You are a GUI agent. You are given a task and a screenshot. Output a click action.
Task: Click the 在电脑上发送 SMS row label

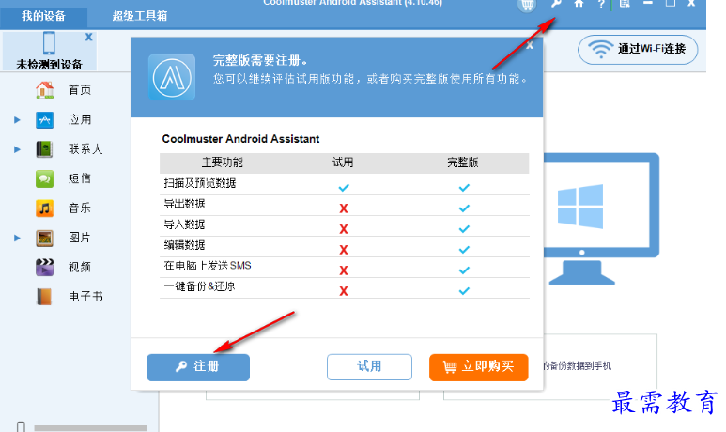pyautogui.click(x=208, y=266)
